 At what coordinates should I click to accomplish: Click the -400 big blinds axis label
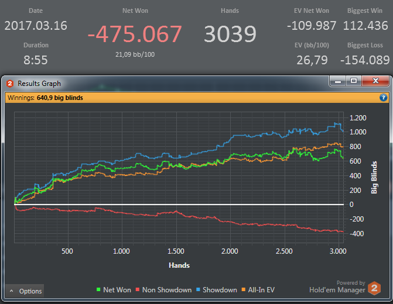coord(357,234)
